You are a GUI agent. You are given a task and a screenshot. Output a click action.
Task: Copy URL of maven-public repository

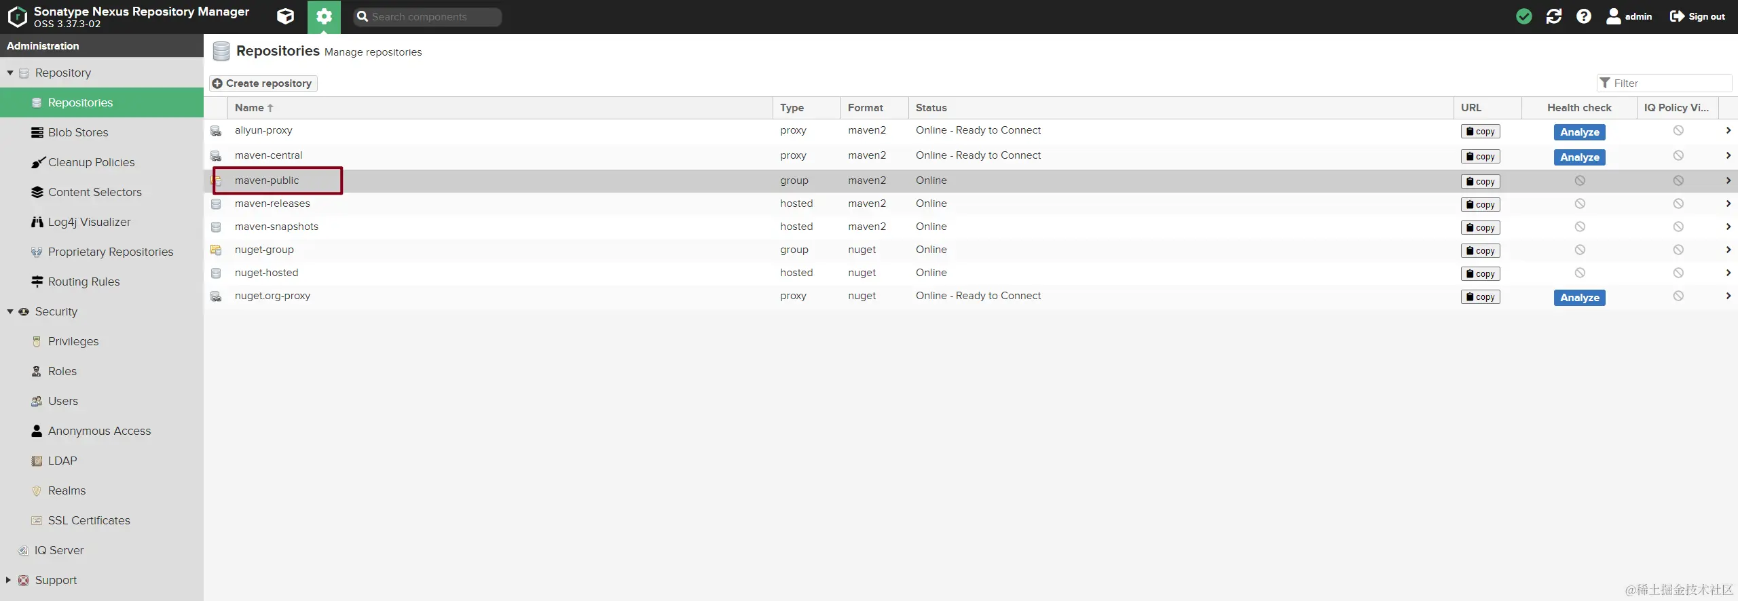click(x=1480, y=182)
